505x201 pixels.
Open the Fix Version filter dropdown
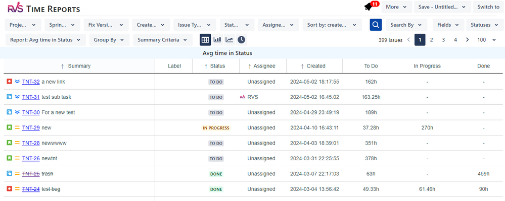[106, 25]
